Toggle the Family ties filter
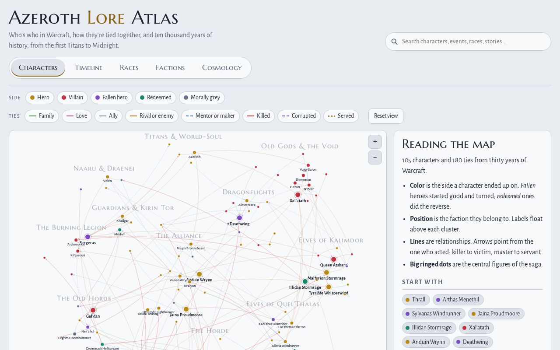 tap(42, 116)
